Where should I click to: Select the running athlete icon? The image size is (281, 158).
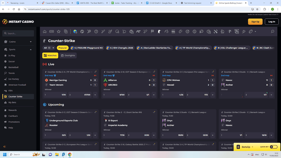pos(230,31)
